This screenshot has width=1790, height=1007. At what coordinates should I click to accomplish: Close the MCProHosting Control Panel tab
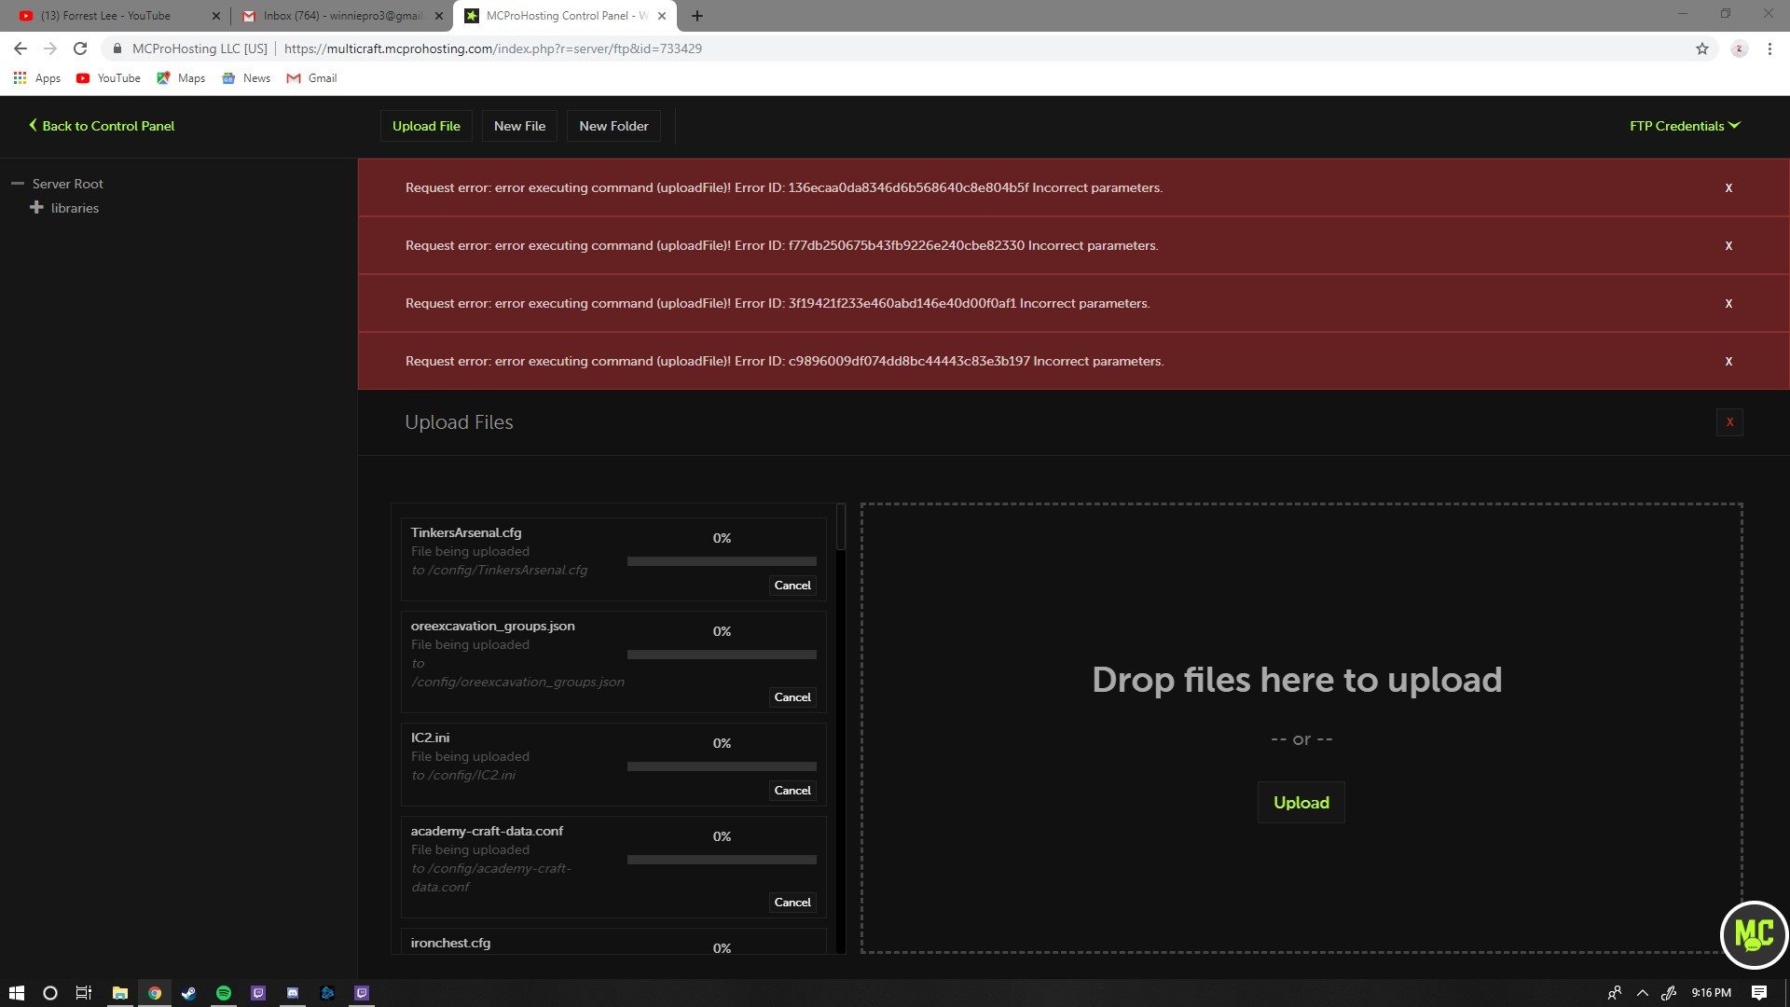(662, 16)
